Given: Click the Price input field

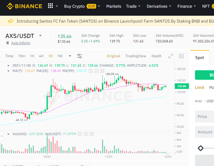Looking at the screenshot, I should [205, 116].
